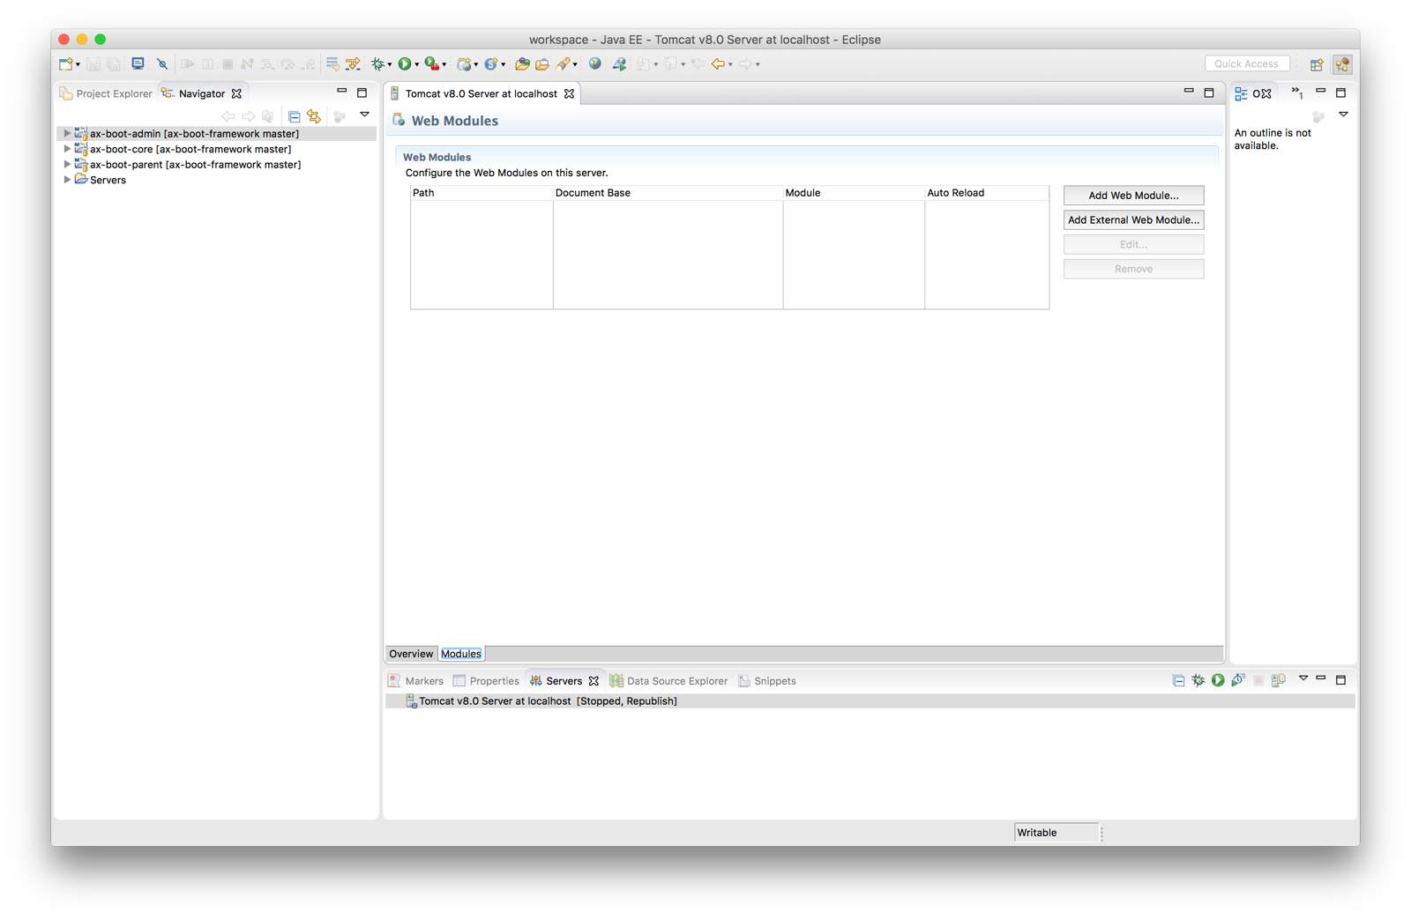Screen dimensions: 1411x919
Task: Click the New Web Service icon
Action: [491, 63]
